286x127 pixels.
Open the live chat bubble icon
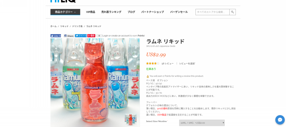coord(280,120)
